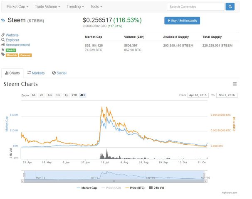Click the 24h volume value $606,397
The width and height of the screenshot is (252, 199).
pyautogui.click(x=131, y=46)
